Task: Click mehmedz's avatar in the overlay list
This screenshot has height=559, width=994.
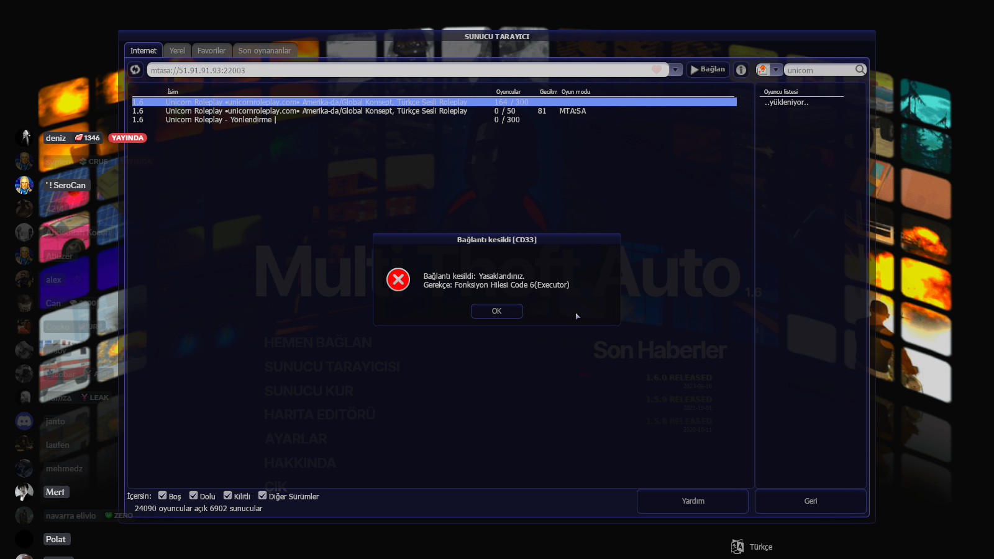Action: pyautogui.click(x=24, y=468)
